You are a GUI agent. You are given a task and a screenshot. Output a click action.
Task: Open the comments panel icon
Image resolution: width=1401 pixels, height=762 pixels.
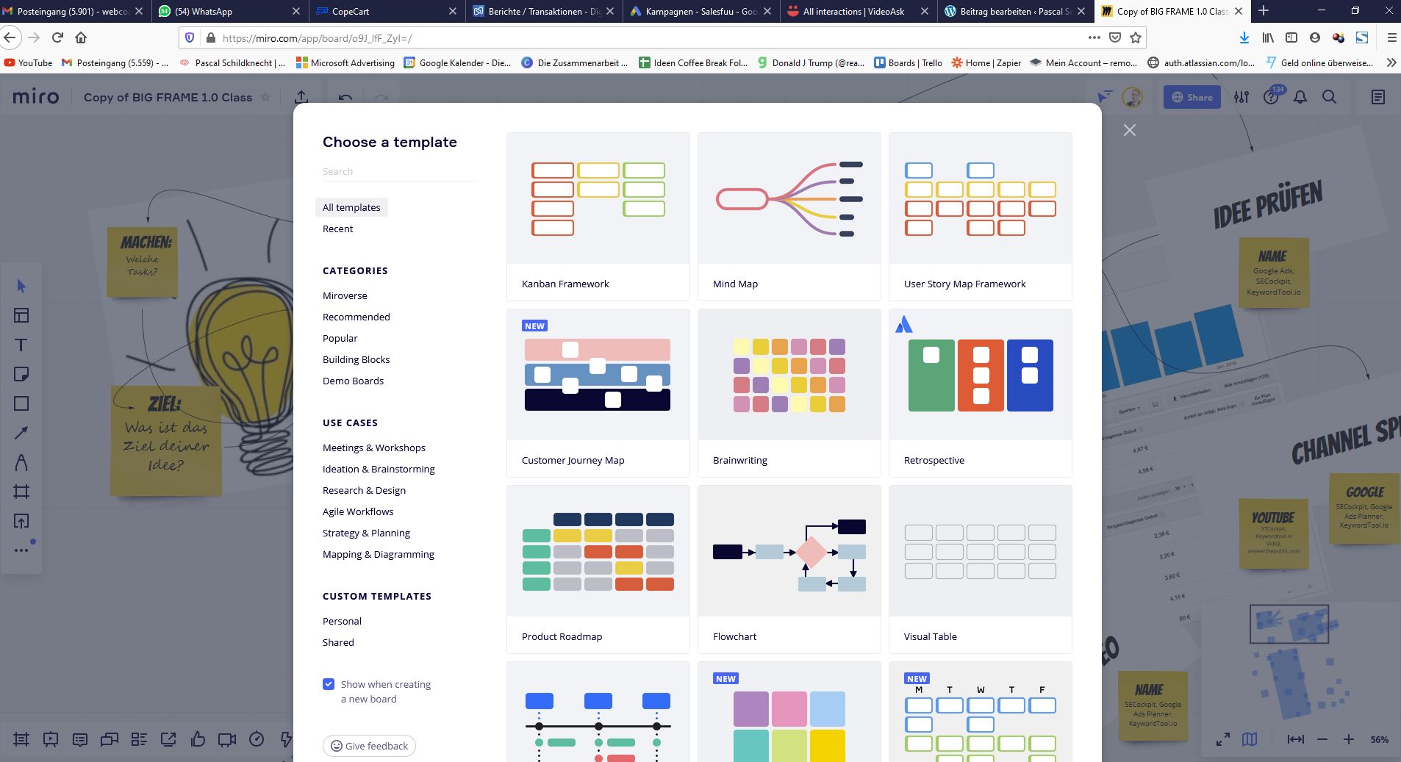(80, 739)
